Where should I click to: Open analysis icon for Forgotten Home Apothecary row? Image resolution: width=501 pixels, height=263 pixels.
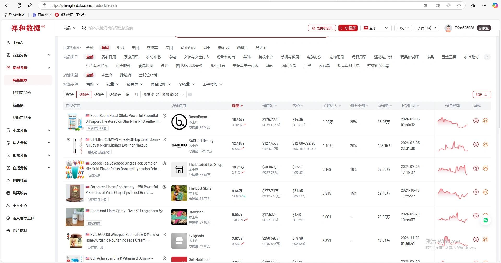pyautogui.click(x=486, y=192)
